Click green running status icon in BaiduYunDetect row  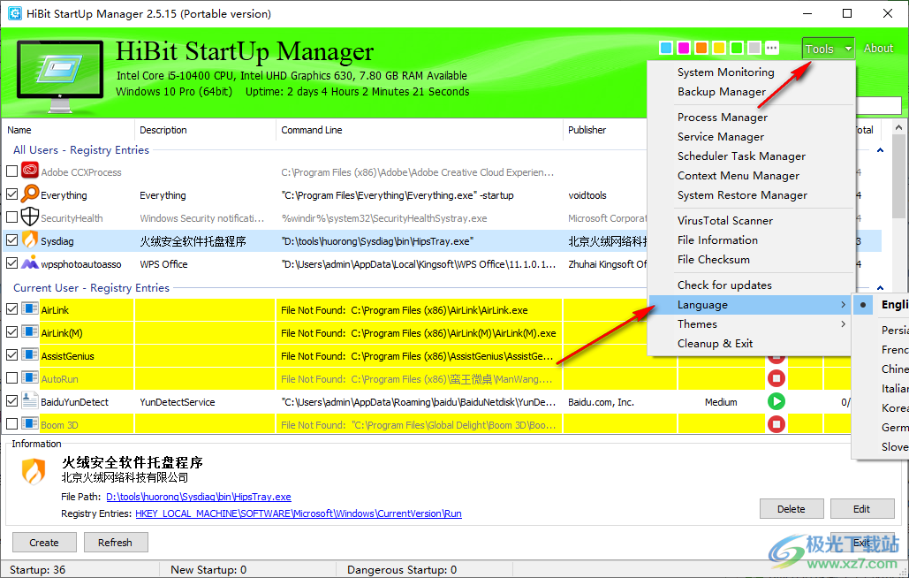pos(776,401)
